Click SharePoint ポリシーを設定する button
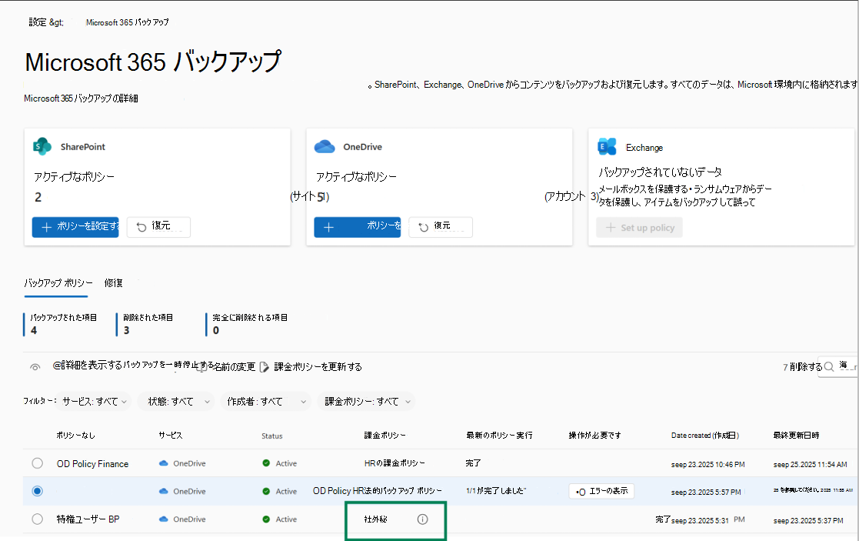This screenshot has height=541, width=859. pyautogui.click(x=75, y=227)
